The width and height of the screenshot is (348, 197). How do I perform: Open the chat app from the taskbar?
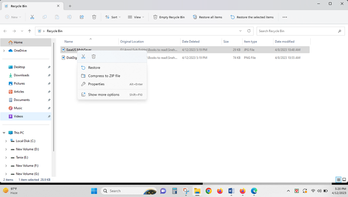click(x=163, y=191)
